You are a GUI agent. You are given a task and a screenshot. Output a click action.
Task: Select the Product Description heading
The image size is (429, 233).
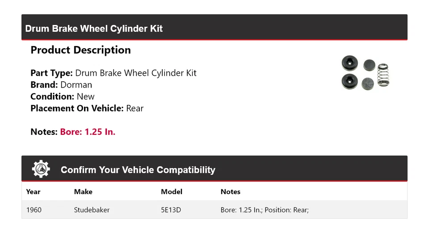80,50
